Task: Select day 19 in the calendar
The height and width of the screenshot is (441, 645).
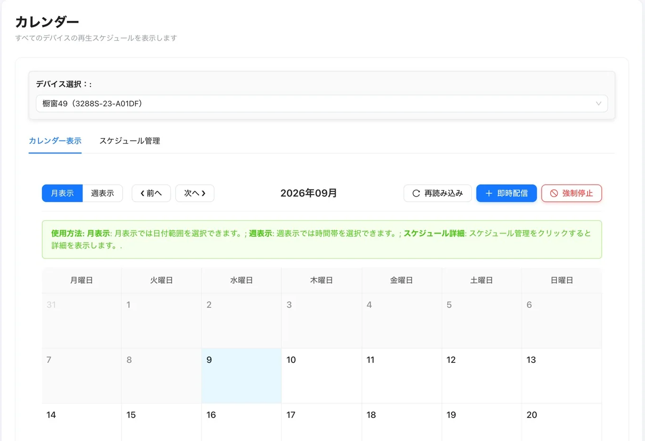Action: click(x=482, y=423)
